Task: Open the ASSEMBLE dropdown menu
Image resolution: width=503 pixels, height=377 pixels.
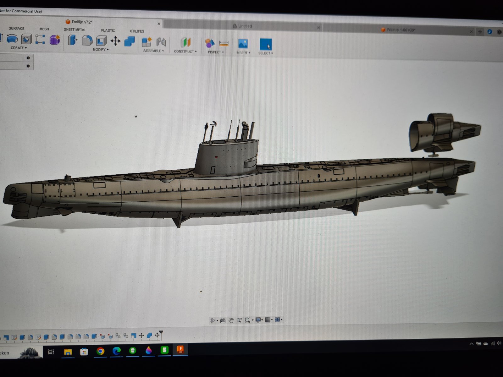Action: 154,51
